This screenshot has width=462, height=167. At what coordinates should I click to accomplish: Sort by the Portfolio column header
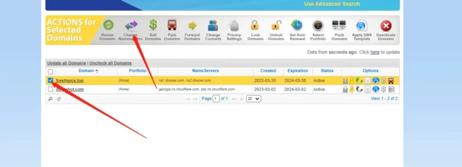[x=138, y=71]
